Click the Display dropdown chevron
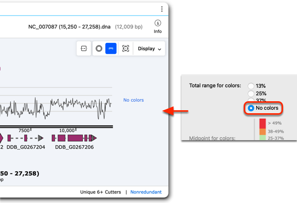The image size is (297, 203). tap(159, 49)
